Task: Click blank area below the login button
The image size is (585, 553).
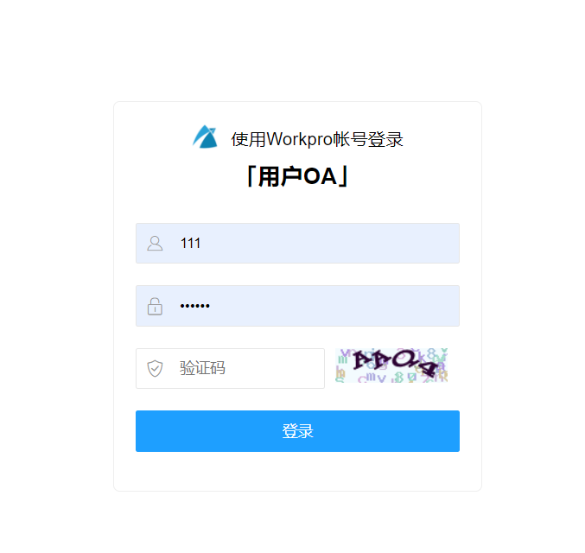Action: pos(298,471)
